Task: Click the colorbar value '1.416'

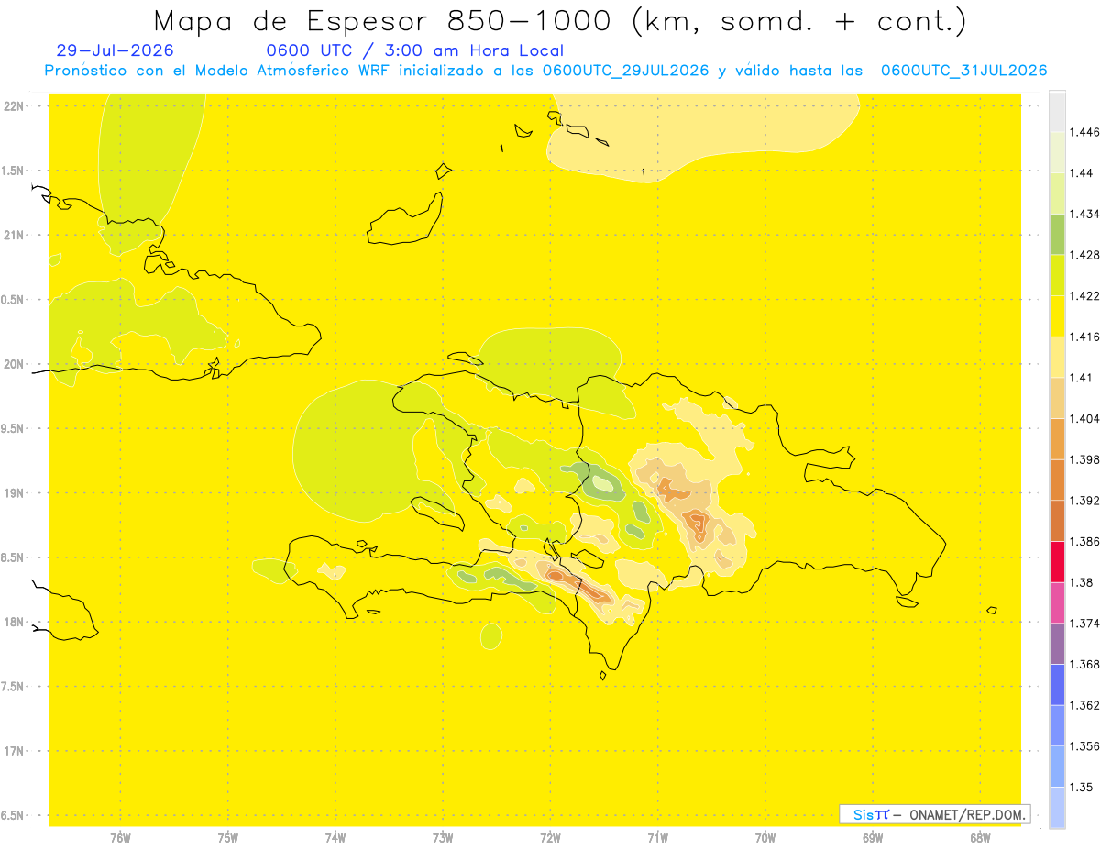Action: [1084, 337]
